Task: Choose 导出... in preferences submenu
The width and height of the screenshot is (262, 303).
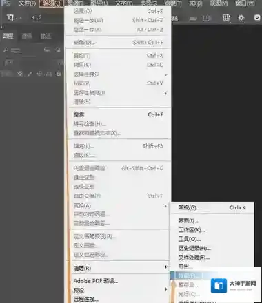Action: tap(212, 267)
